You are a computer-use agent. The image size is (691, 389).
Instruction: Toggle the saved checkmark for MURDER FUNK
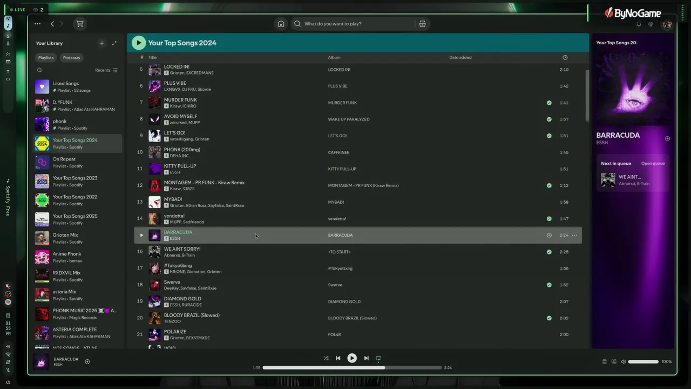pos(549,103)
